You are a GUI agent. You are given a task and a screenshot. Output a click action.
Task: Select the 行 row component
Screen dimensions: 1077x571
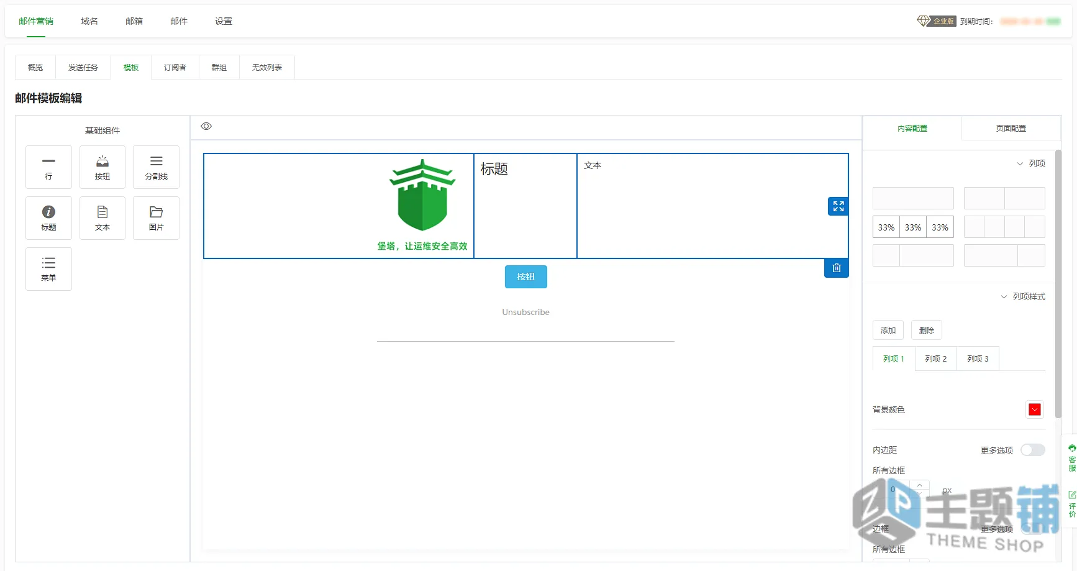pos(48,167)
